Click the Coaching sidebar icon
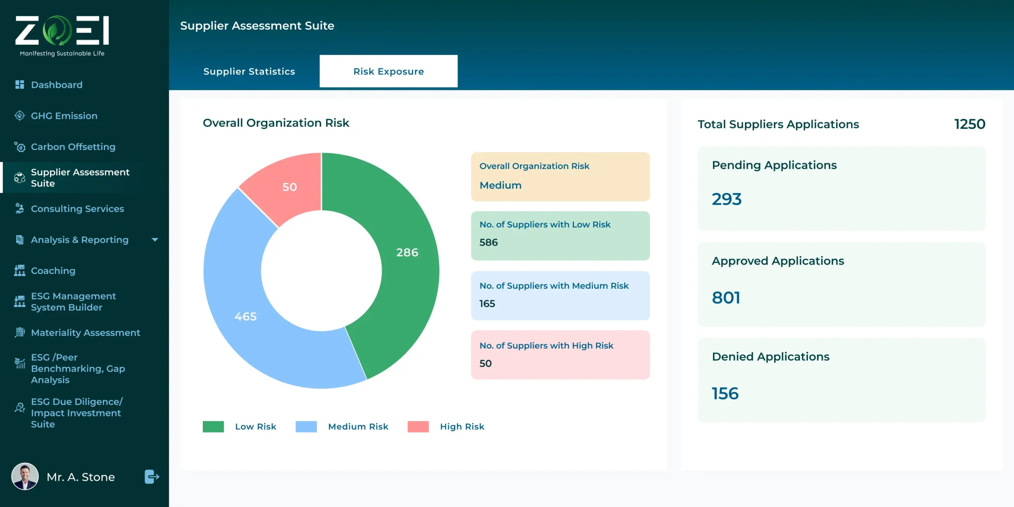This screenshot has width=1014, height=507. (19, 271)
